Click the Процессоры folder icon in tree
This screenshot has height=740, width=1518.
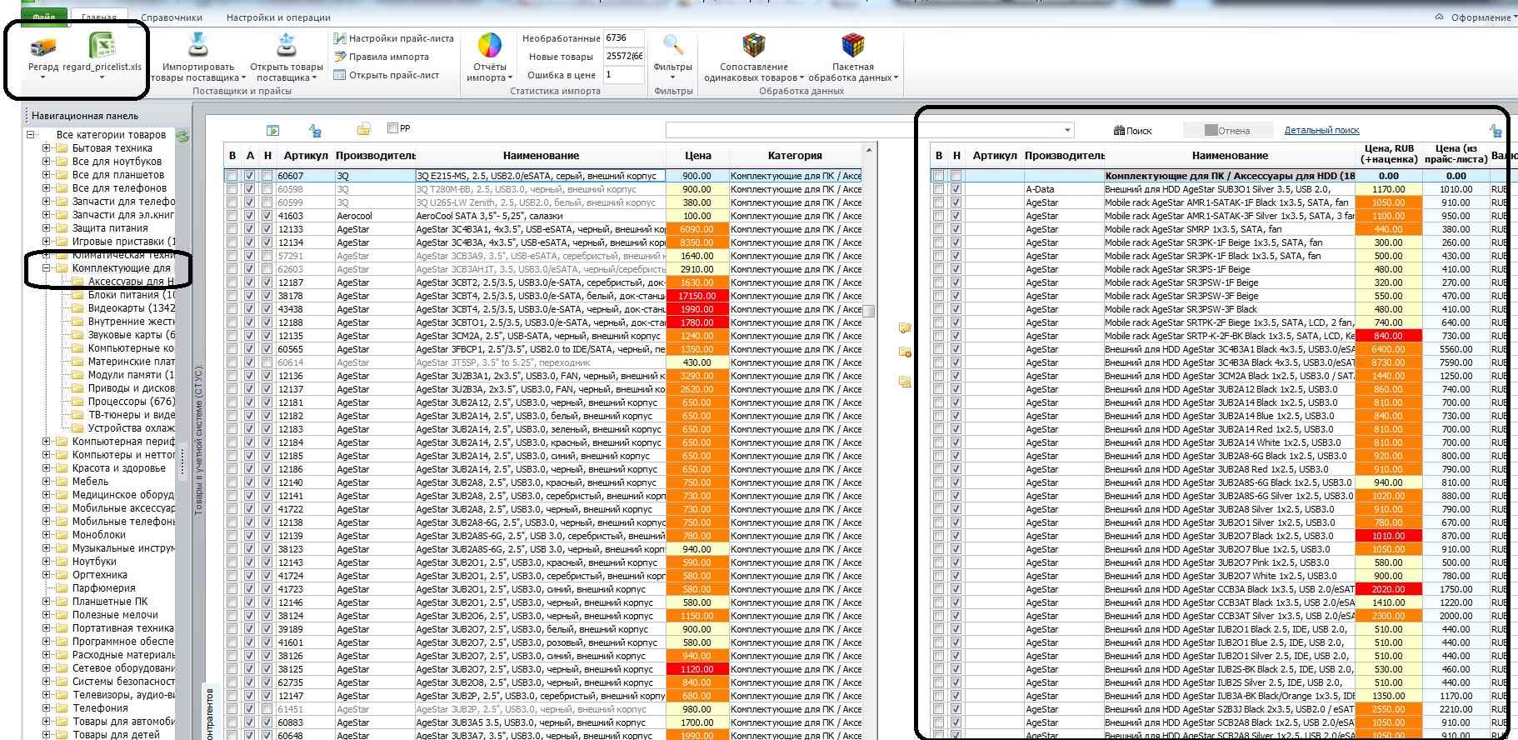(x=77, y=402)
